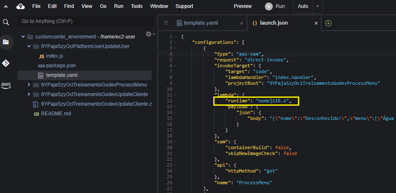Collapse the 9YPajaSzyOclPlatformUserUpdateUser folder
The width and height of the screenshot is (396, 193).
(29, 46)
